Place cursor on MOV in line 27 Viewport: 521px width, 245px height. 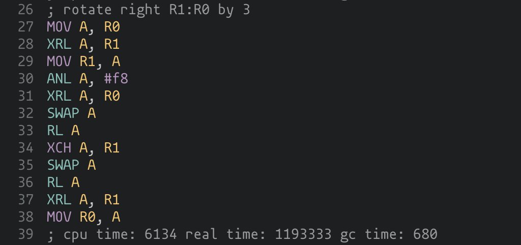pos(59,27)
